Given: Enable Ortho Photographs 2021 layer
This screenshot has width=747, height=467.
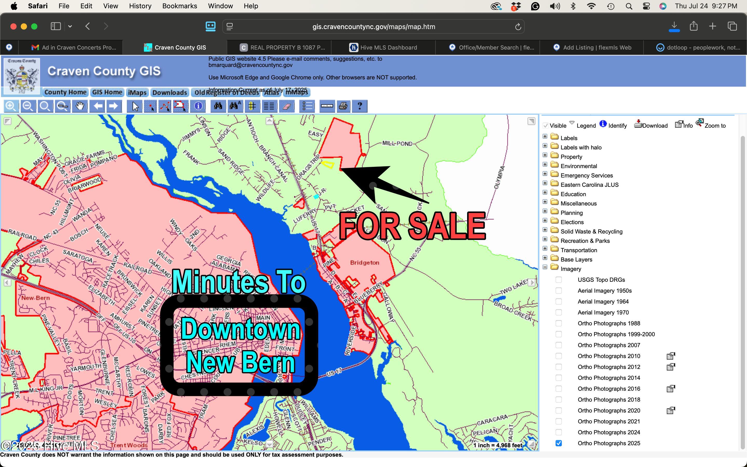Looking at the screenshot, I should pyautogui.click(x=558, y=421).
